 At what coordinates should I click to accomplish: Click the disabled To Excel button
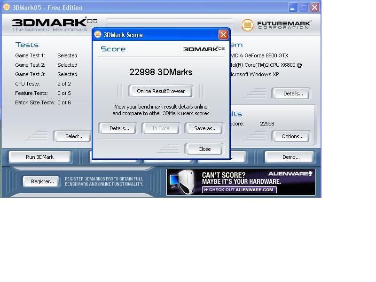point(161,128)
